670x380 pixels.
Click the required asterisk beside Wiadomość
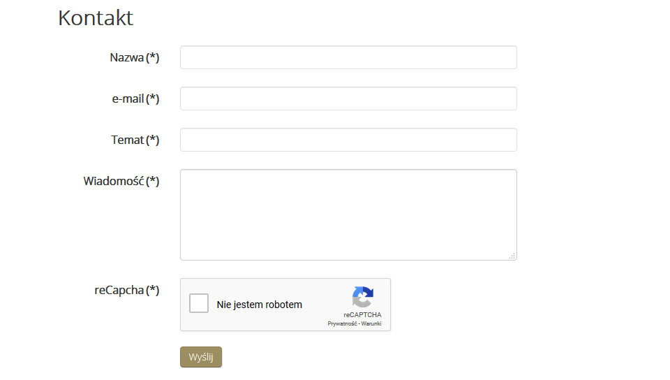pyautogui.click(x=153, y=181)
